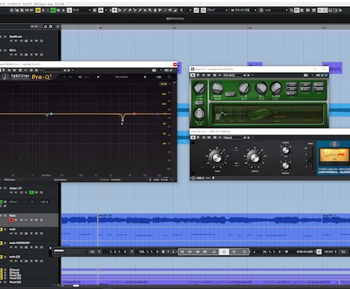This screenshot has width=350, height=289.
Task: Unmute the first audio track below Bass
Action: (1, 229)
